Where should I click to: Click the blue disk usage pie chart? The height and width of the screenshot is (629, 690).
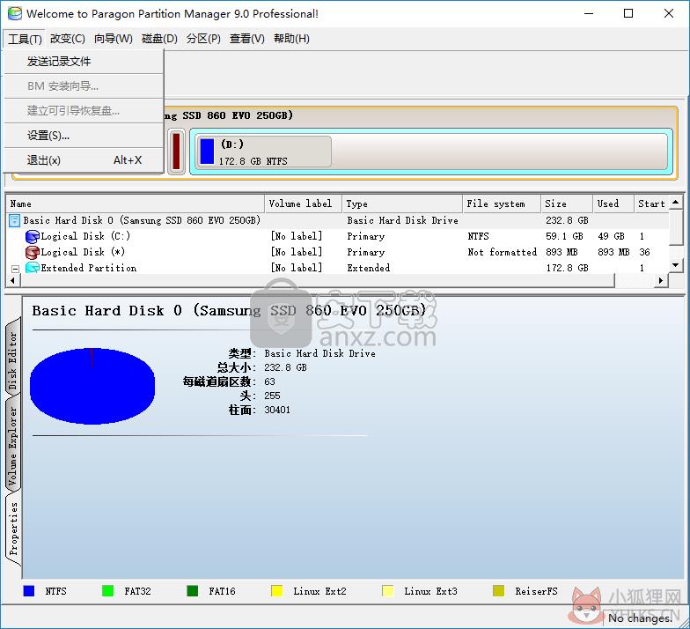[x=92, y=386]
